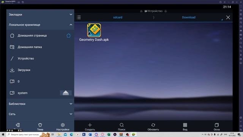Click the 21:14 clock in status bar
243x137 pixels.
(x=227, y=7)
